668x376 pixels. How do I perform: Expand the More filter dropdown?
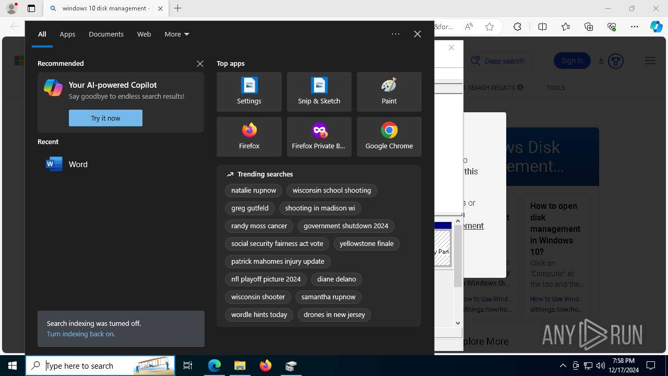177,34
